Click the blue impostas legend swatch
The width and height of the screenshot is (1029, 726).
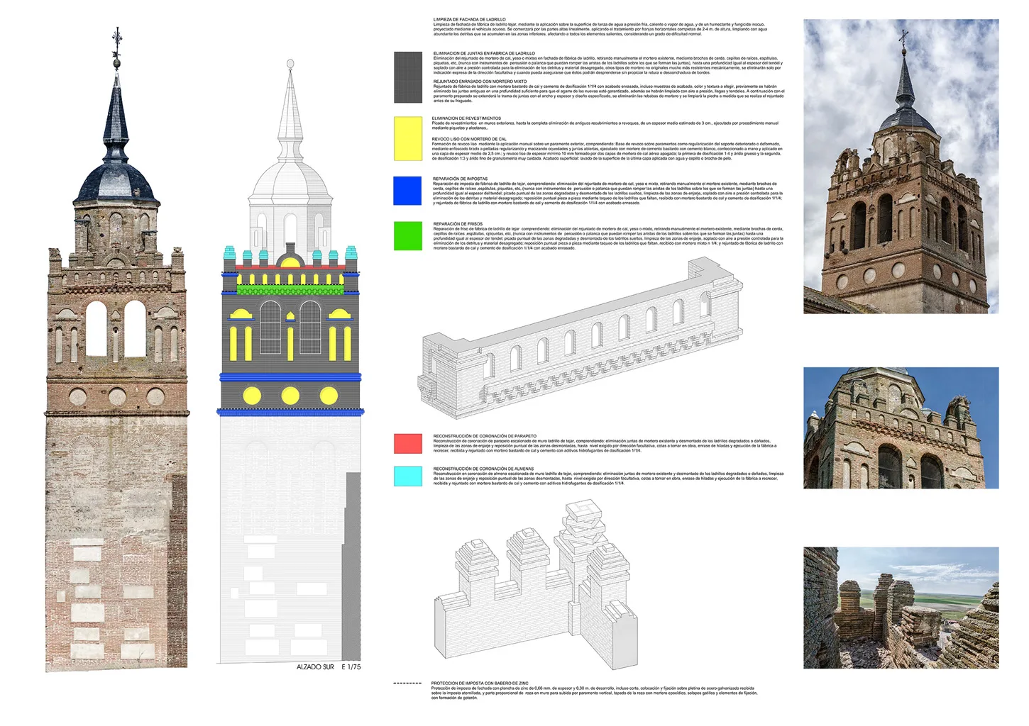point(407,191)
